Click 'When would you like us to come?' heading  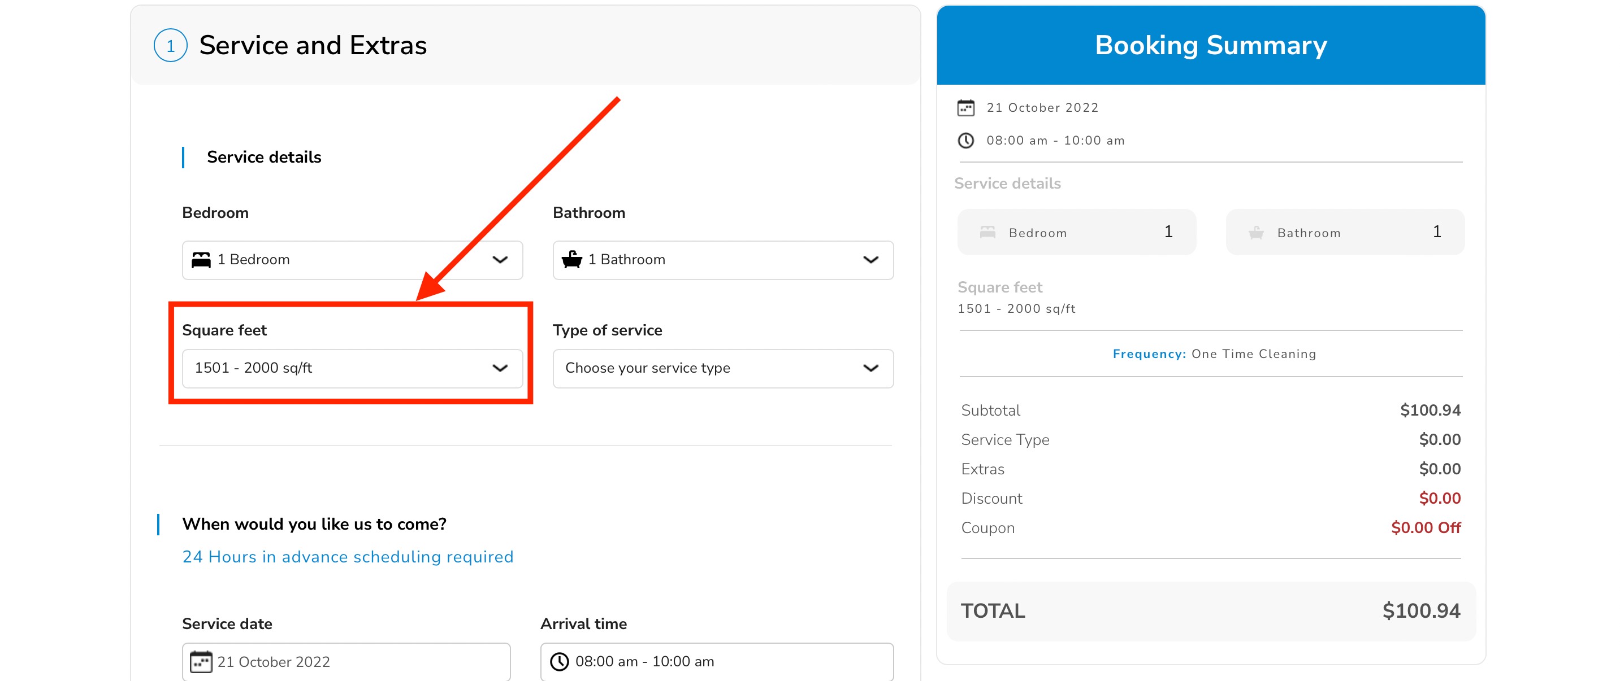314,524
